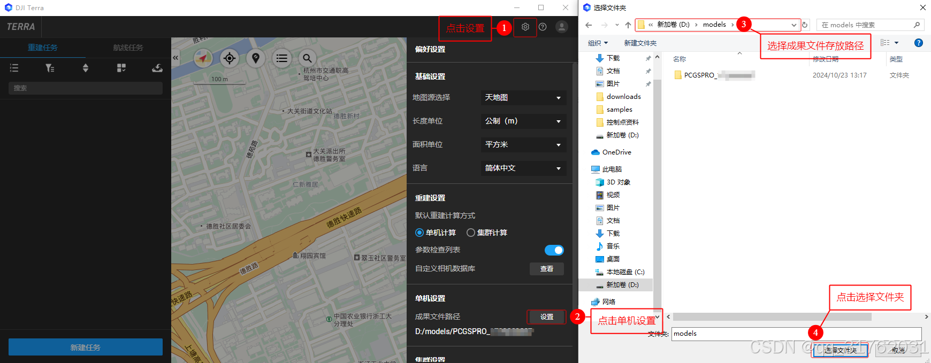Click the import task tray icon
This screenshot has width=931, height=363.
point(157,68)
